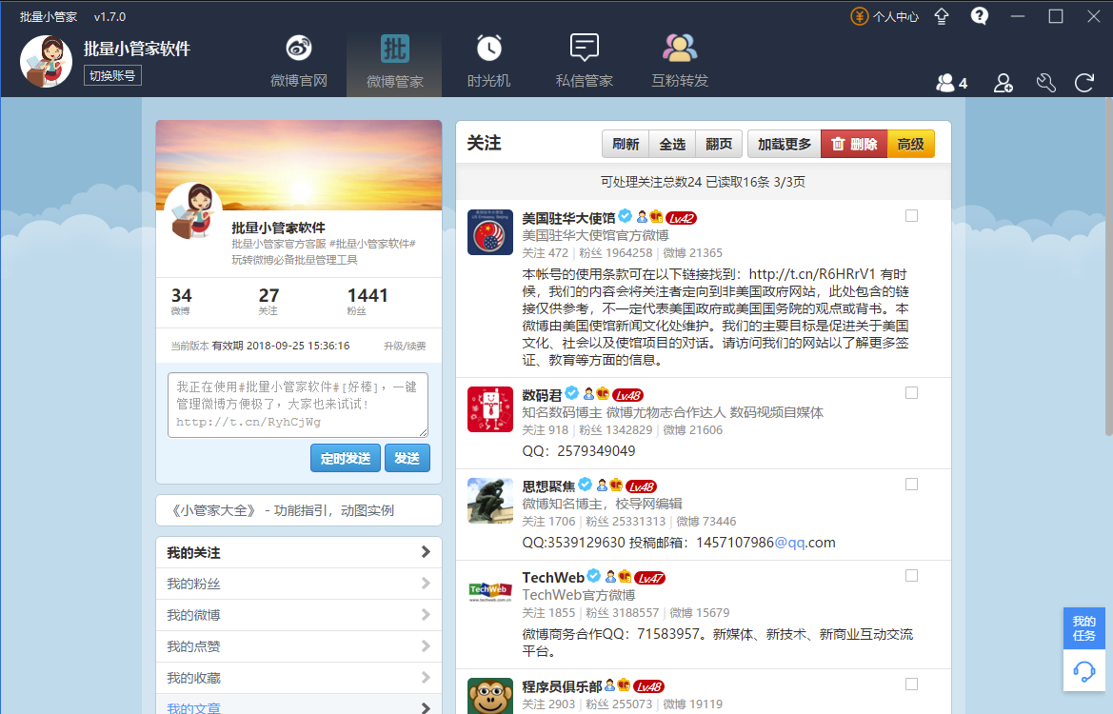Go to 私信管家 tab
The width and height of the screenshot is (1113, 714).
[x=585, y=63]
